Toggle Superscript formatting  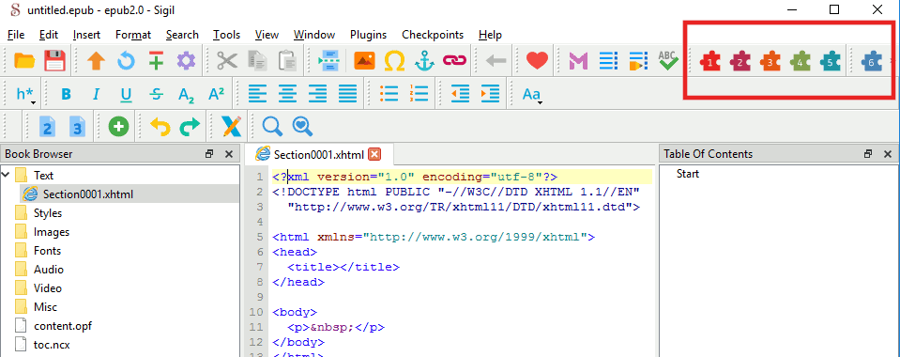tap(216, 94)
